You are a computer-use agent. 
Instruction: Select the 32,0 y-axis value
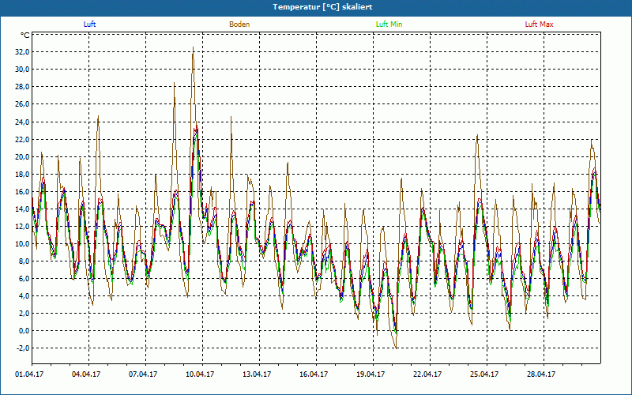point(22,51)
